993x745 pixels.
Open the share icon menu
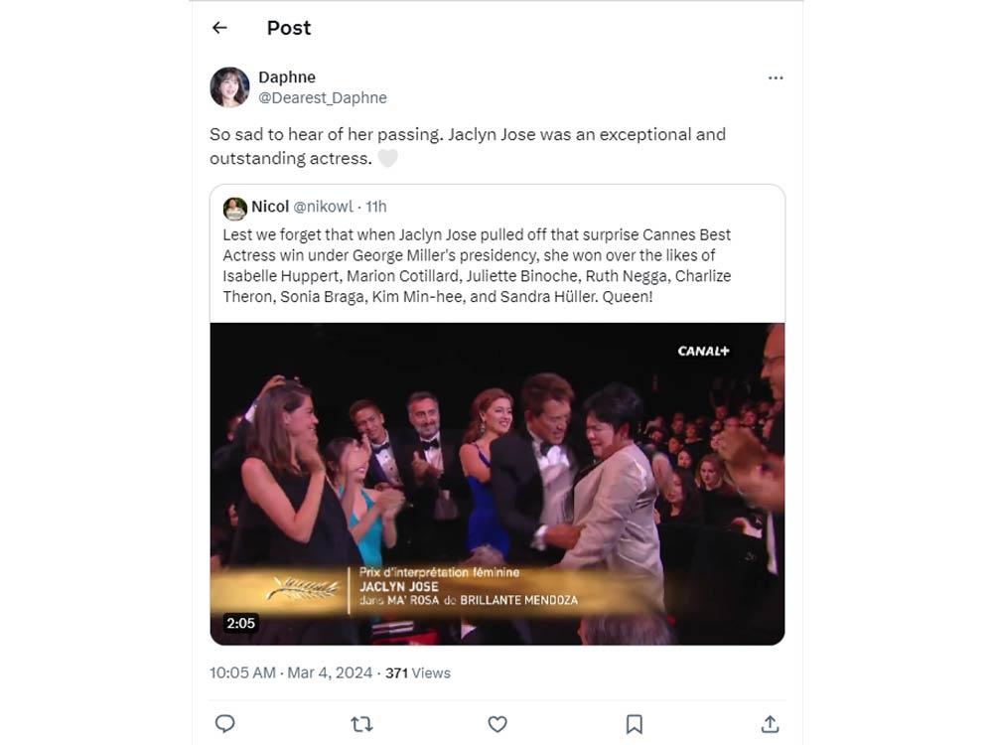pyautogui.click(x=770, y=723)
